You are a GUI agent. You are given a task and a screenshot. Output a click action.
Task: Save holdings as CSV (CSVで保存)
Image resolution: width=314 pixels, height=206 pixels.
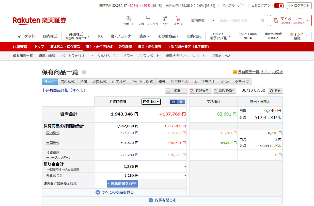224,91
